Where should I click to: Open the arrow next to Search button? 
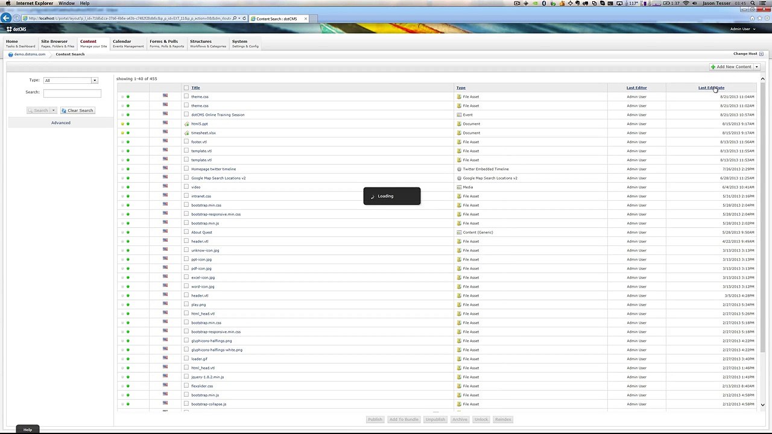pos(53,110)
